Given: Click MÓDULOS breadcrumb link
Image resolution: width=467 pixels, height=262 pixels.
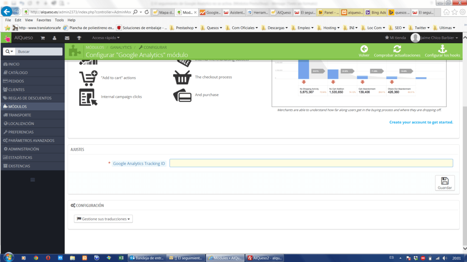Looking at the screenshot, I should 95,47.
